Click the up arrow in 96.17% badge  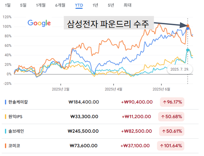click(x=165, y=102)
